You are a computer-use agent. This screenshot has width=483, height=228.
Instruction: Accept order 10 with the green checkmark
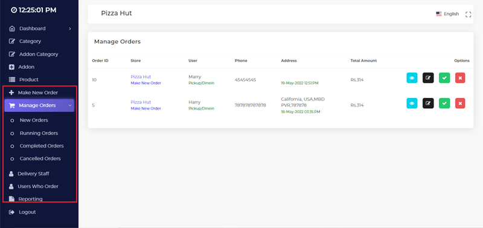(444, 78)
